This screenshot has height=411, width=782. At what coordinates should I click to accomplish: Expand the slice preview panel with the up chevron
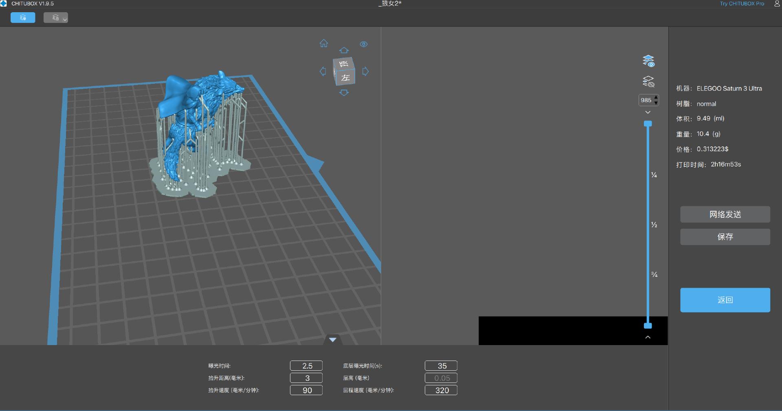point(648,337)
